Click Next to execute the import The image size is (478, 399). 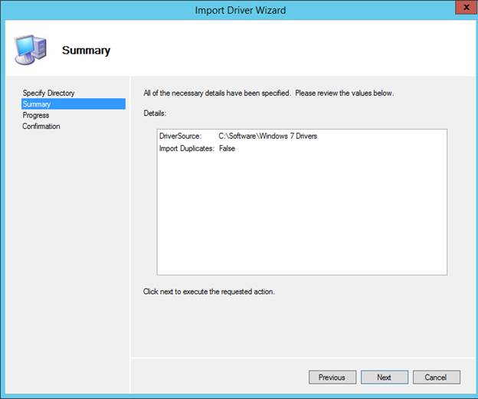click(384, 377)
